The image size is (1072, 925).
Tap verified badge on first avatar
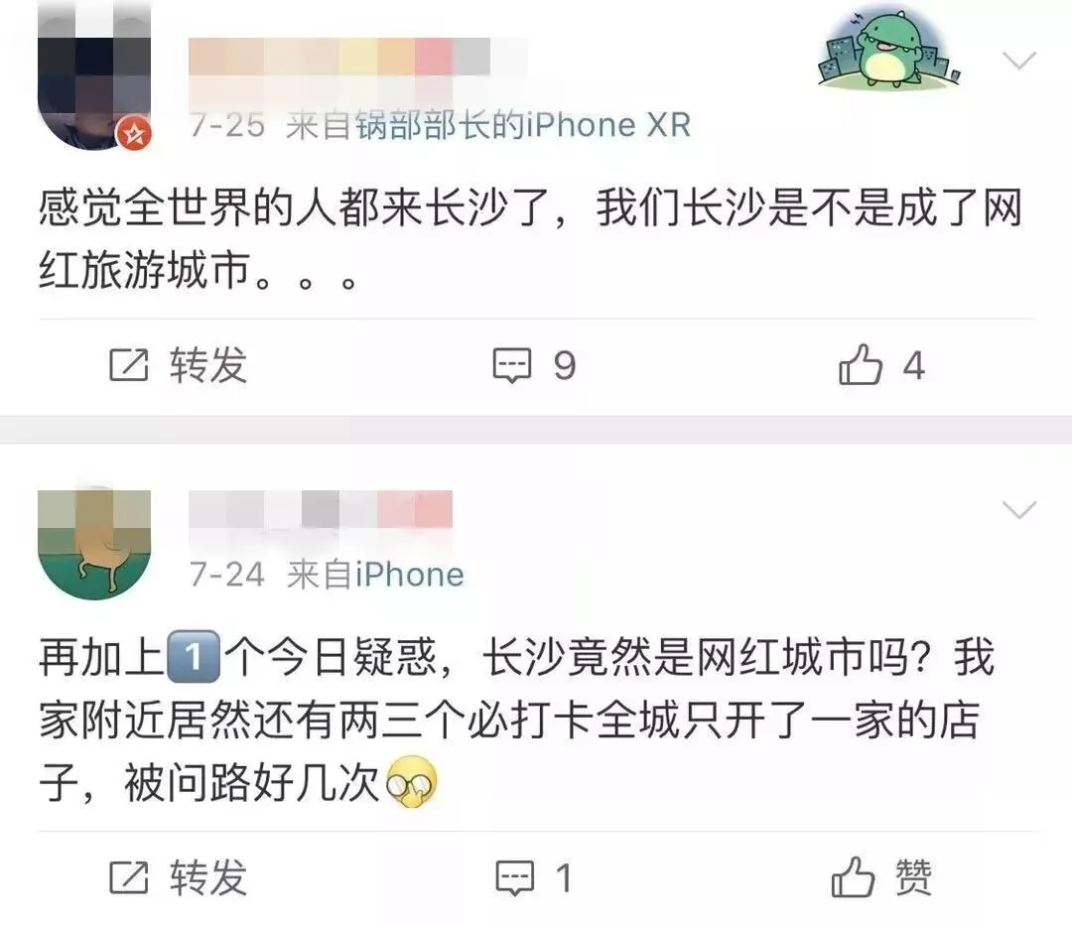[134, 133]
